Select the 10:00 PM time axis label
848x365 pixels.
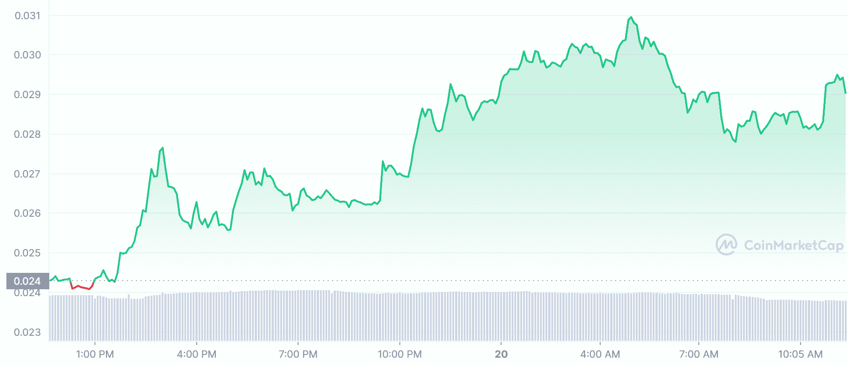[400, 354]
